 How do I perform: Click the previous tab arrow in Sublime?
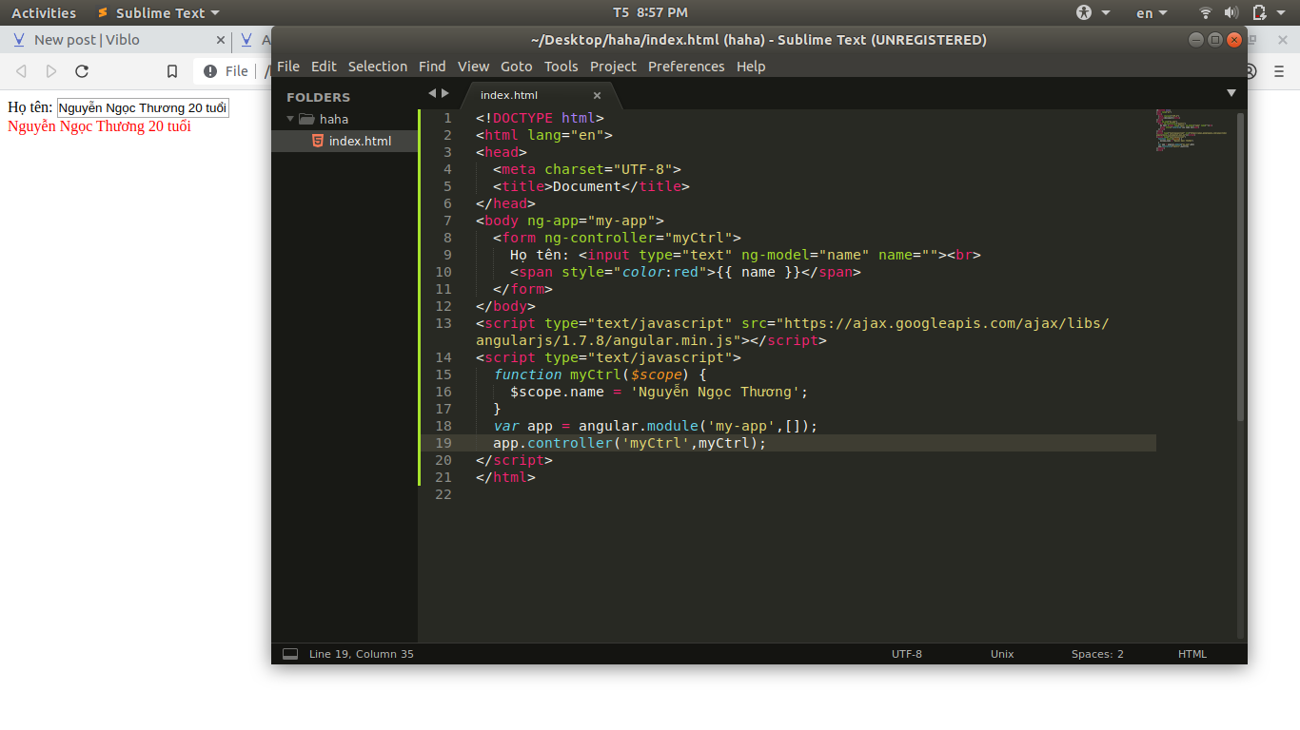tap(432, 93)
